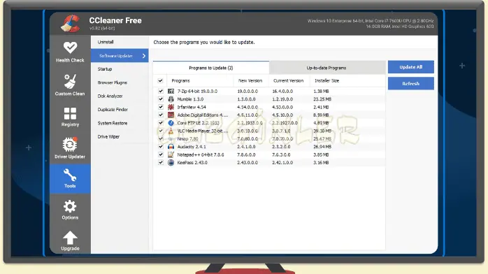Image resolution: width=488 pixels, height=274 pixels.
Task: Click the 7-Zip program icon
Action: [x=171, y=91]
